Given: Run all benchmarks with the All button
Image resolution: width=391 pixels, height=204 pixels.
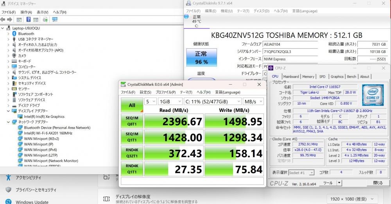Looking at the screenshot, I should [x=132, y=105].
